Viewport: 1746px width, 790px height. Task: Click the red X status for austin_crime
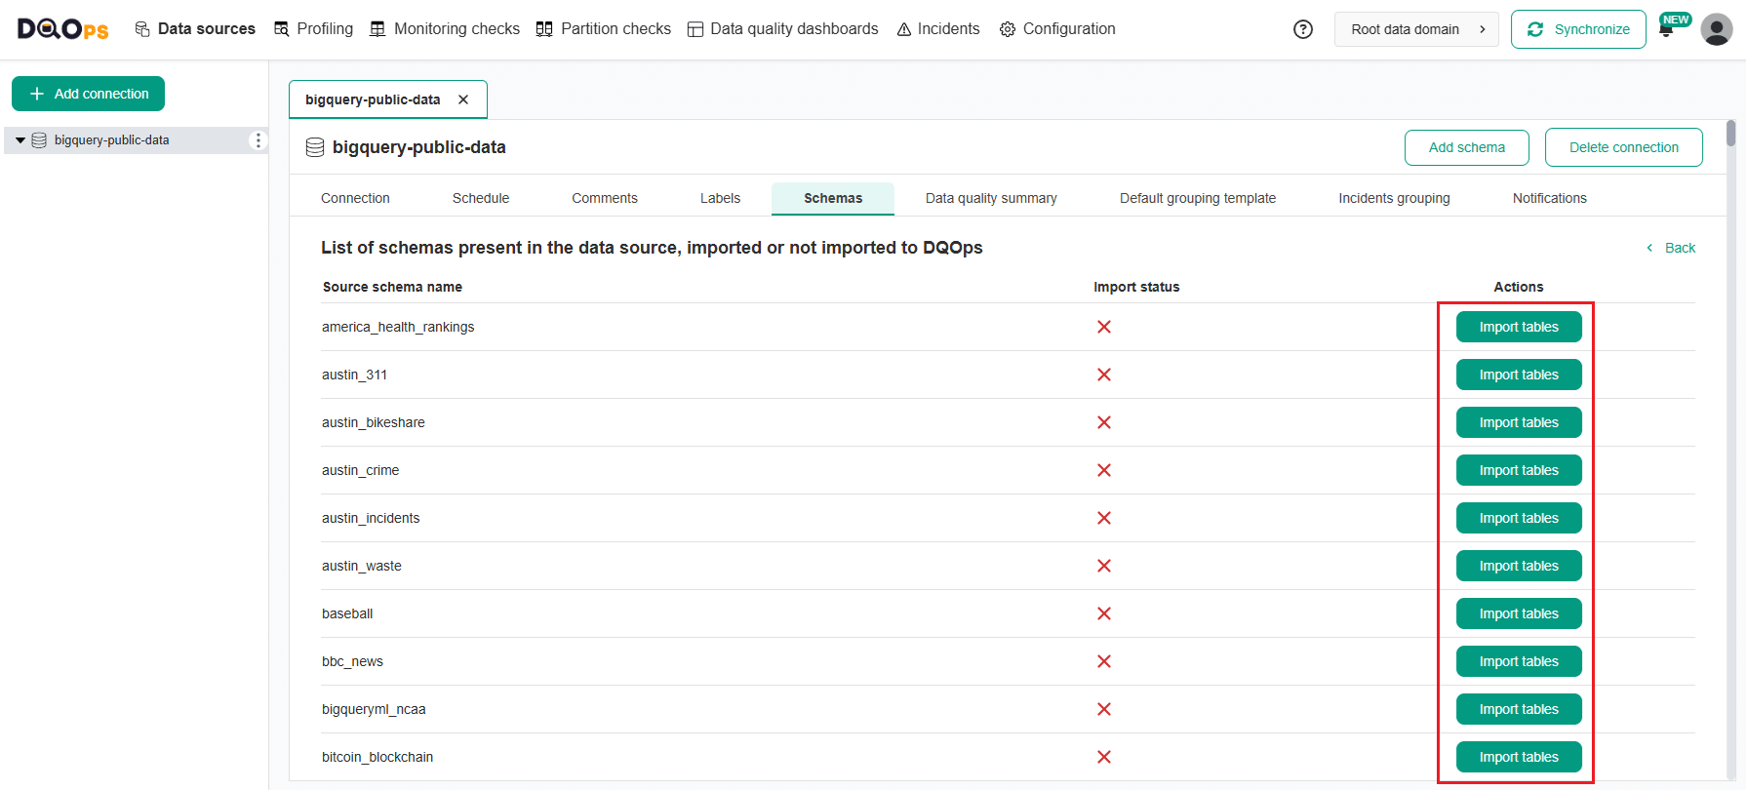click(1104, 470)
